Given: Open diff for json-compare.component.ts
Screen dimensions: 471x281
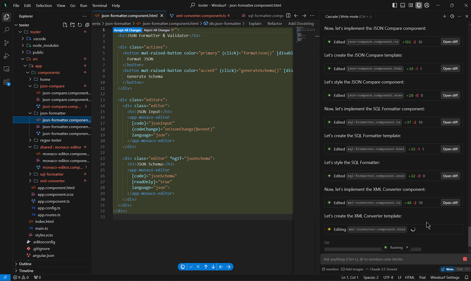Looking at the screenshot, I should click(450, 41).
